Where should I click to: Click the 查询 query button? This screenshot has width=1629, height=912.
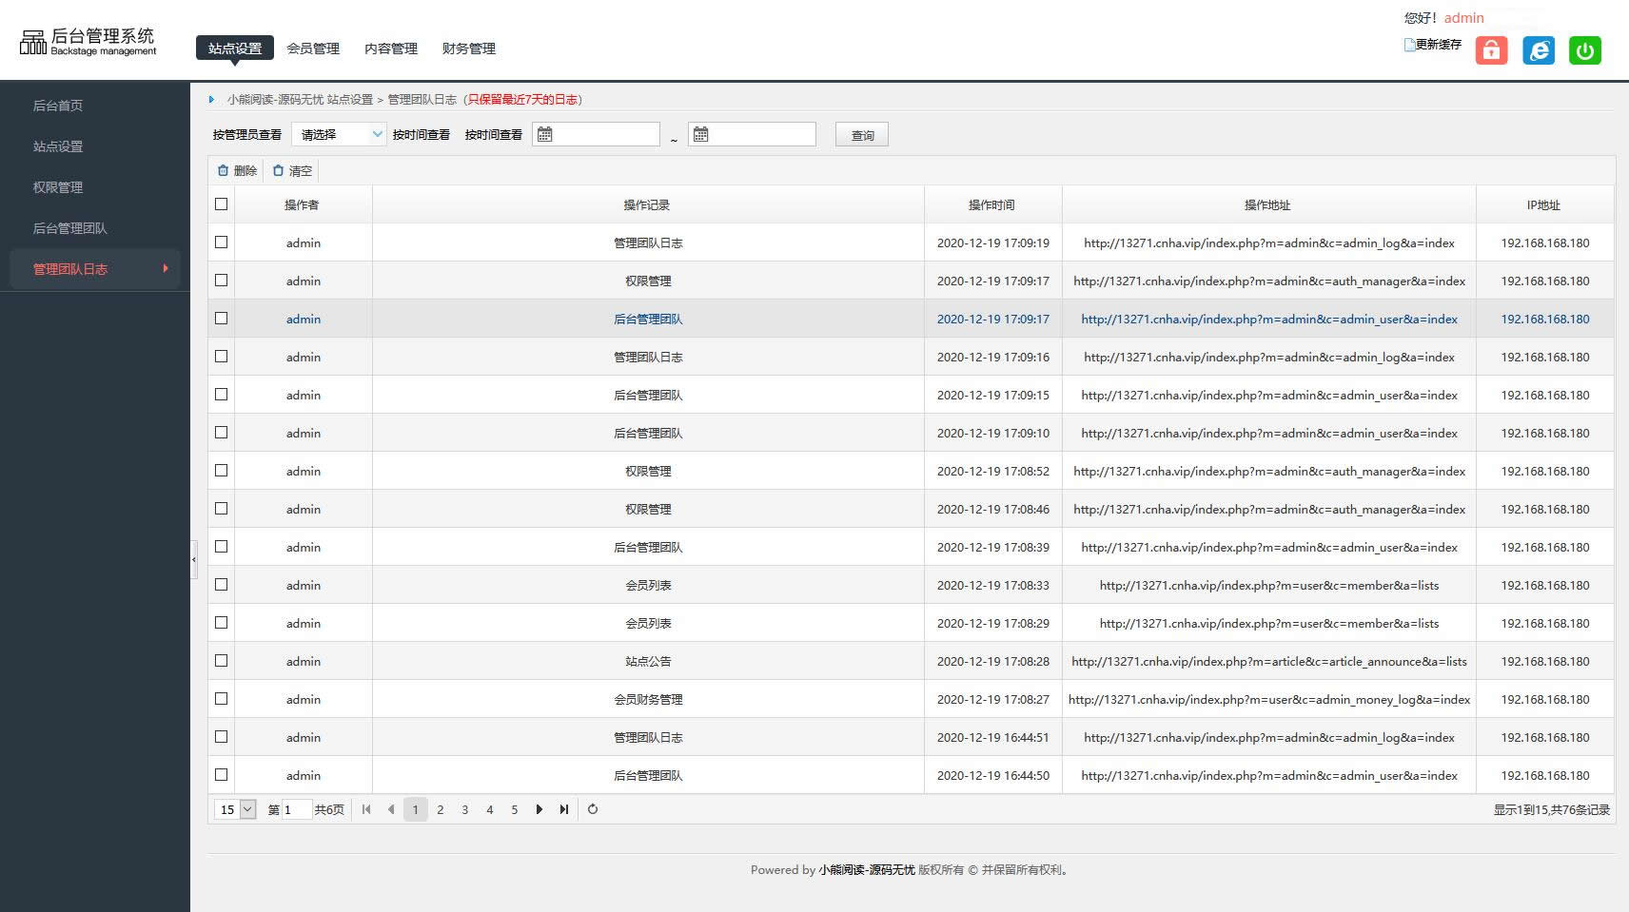862,135
